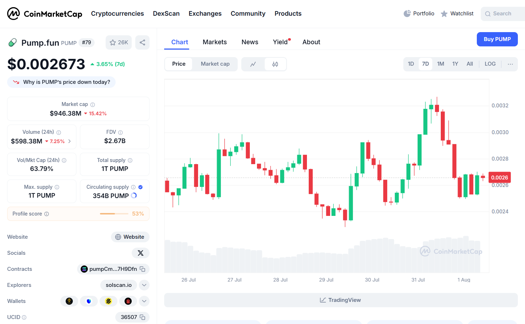
Task: Open the Yield tab
Action: 281,42
